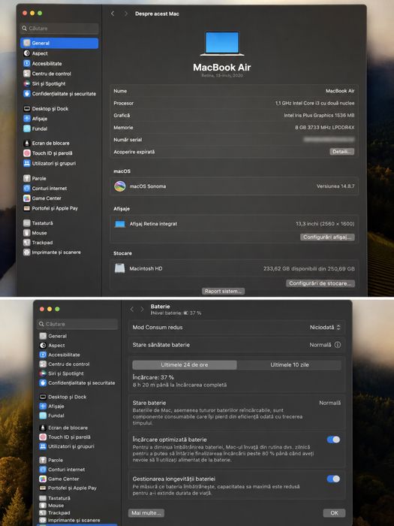Select Touch ID și parolă in About window sidebar

48,153
